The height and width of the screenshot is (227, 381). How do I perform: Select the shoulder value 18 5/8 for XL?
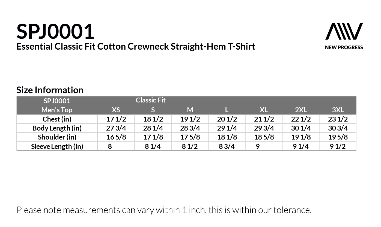click(x=264, y=137)
